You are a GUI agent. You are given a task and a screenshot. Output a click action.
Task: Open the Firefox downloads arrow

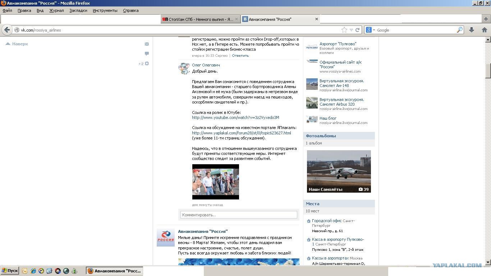click(472, 30)
